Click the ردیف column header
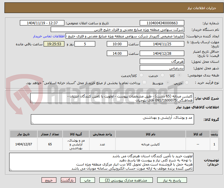224x188 pixels. 214,134
